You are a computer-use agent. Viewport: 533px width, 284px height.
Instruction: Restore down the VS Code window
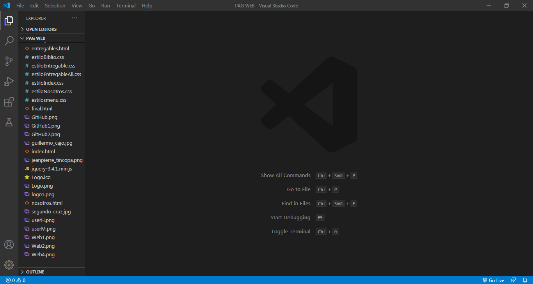point(506,5)
